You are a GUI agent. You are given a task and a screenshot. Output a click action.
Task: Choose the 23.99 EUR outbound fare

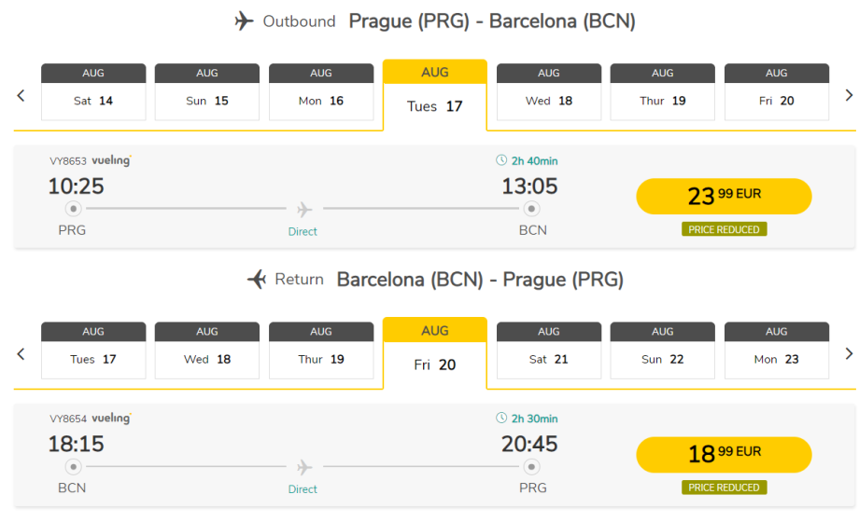(x=724, y=196)
